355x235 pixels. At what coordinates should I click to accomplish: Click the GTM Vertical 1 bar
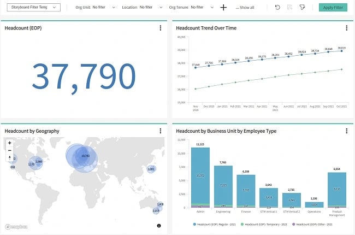pyautogui.click(x=269, y=198)
